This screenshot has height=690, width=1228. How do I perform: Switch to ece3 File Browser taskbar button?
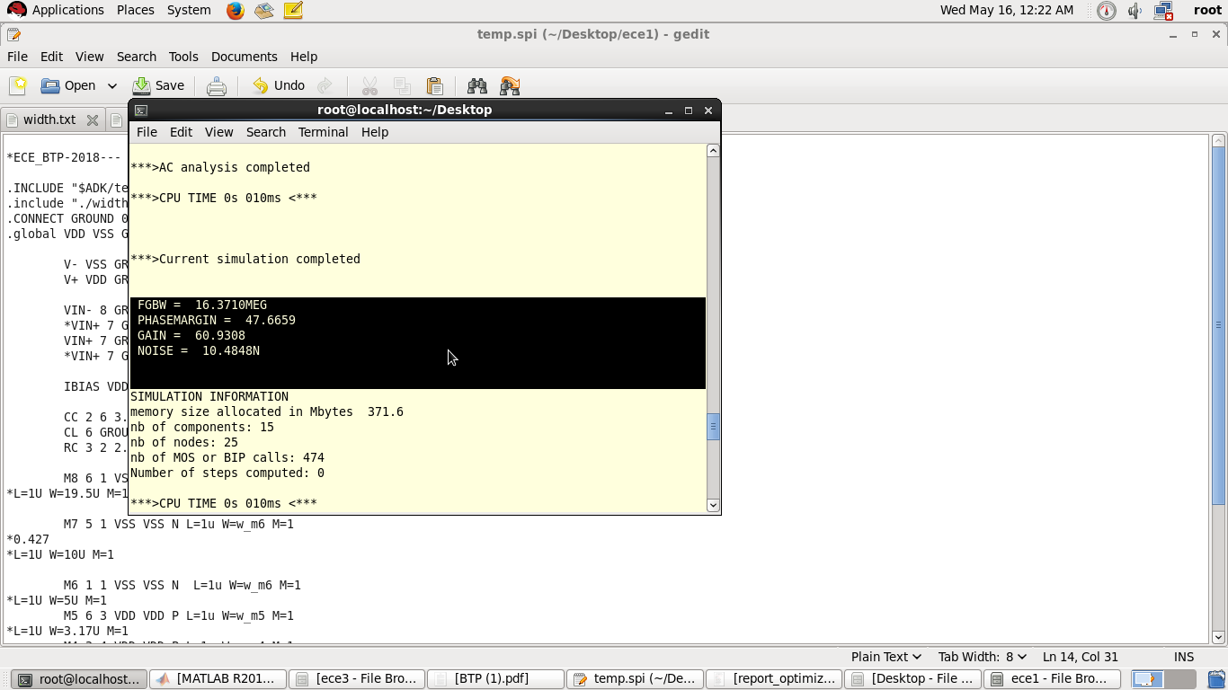[x=356, y=679]
